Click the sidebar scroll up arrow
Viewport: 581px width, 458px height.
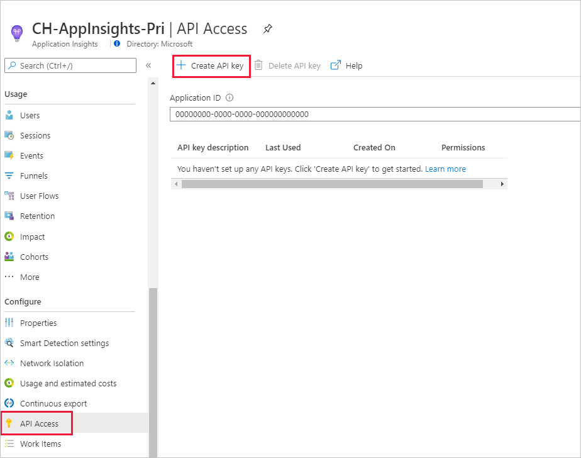153,83
